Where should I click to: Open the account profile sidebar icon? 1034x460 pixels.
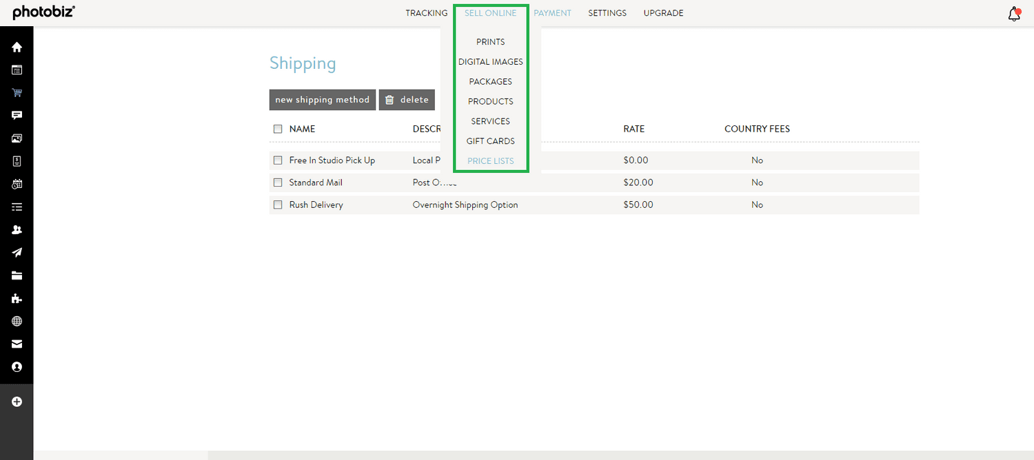point(17,367)
